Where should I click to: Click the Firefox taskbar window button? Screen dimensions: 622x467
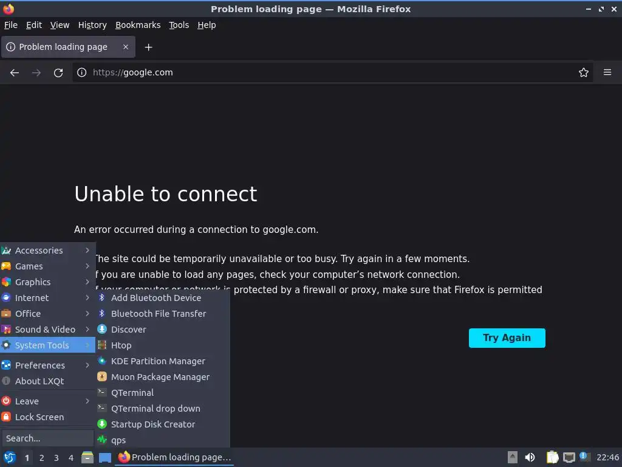pyautogui.click(x=174, y=457)
